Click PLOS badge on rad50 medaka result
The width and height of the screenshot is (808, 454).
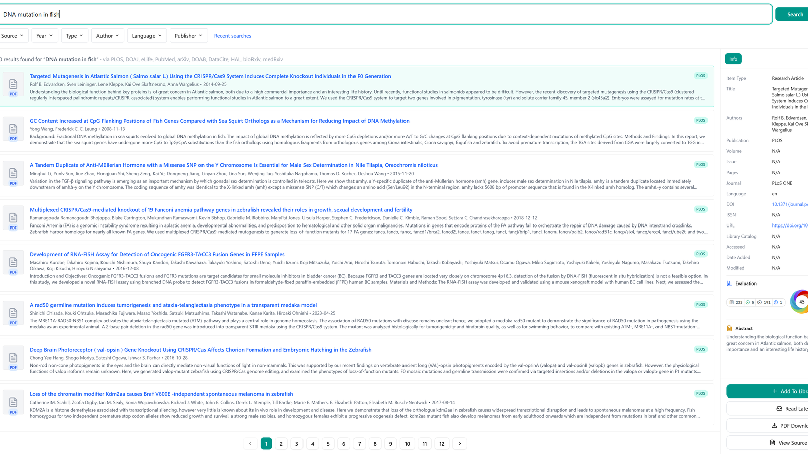701,304
